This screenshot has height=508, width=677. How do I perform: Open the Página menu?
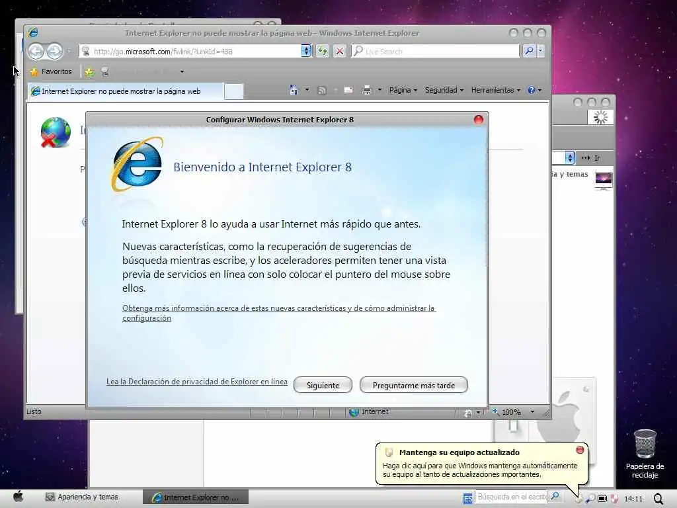click(x=403, y=90)
